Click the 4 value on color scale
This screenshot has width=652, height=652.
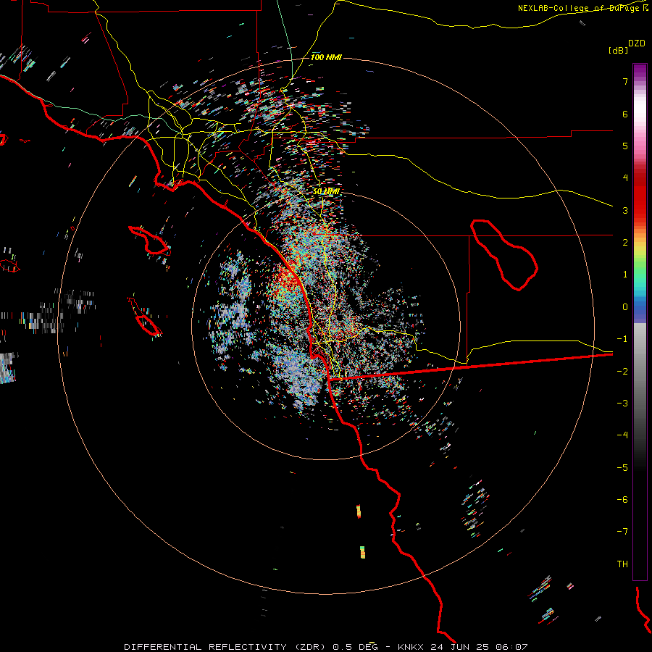tap(625, 178)
